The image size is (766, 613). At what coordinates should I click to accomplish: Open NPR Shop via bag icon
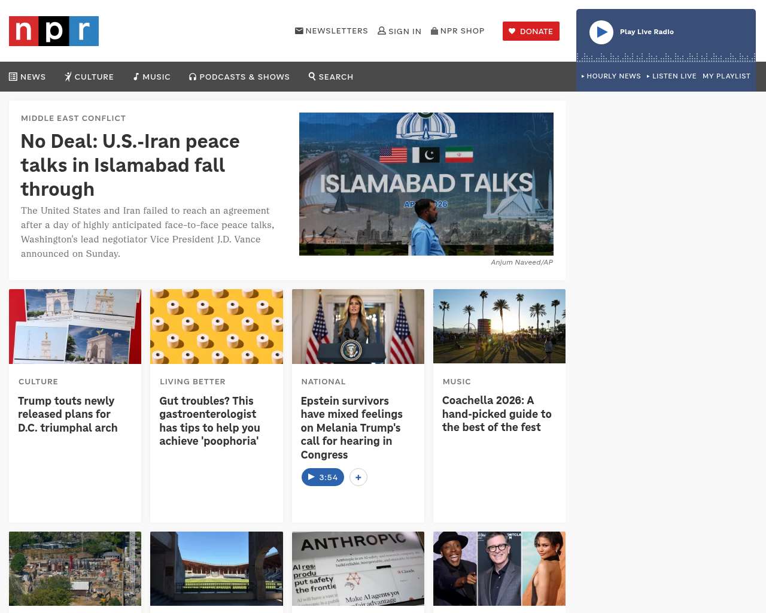point(434,31)
